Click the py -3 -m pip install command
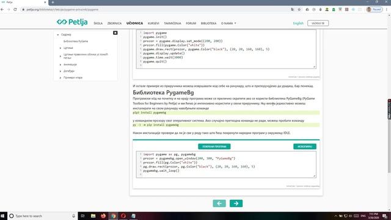The width and height of the screenshot is (391, 220). (156, 125)
